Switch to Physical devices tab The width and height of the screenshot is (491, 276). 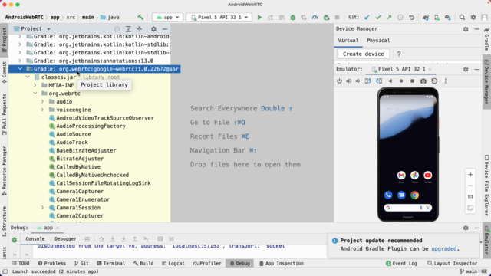pos(378,41)
